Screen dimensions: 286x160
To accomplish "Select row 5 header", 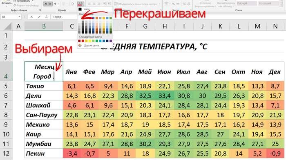I will [x=6, y=86].
